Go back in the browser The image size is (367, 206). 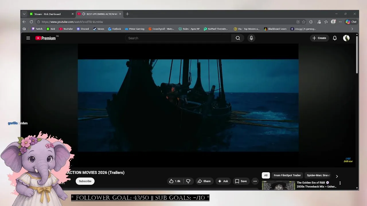[24, 22]
